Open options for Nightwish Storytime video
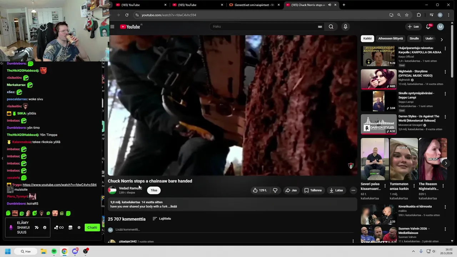The image size is (457, 257). click(x=445, y=72)
